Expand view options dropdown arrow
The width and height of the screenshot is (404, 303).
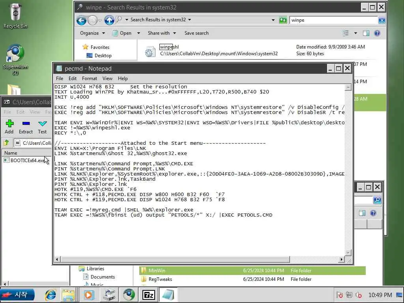coord(355,33)
